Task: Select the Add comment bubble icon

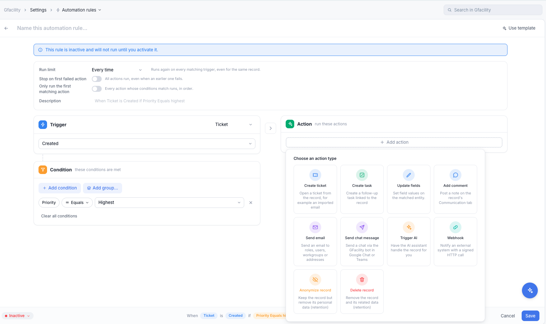Action: click(455, 175)
